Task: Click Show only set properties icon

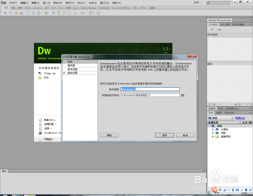Action: (x=219, y=104)
